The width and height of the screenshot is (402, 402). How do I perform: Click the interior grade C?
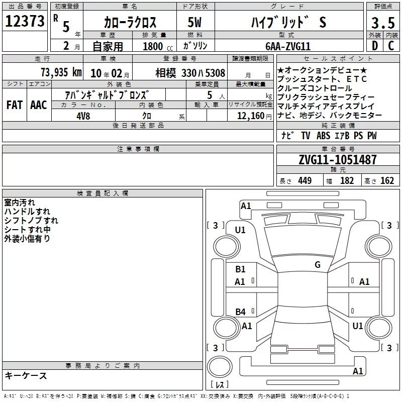391,46
